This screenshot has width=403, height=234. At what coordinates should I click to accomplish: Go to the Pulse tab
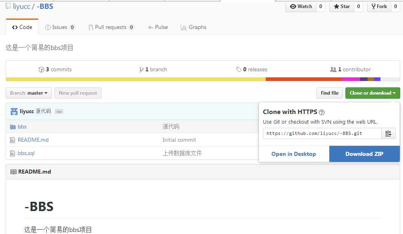click(x=158, y=27)
